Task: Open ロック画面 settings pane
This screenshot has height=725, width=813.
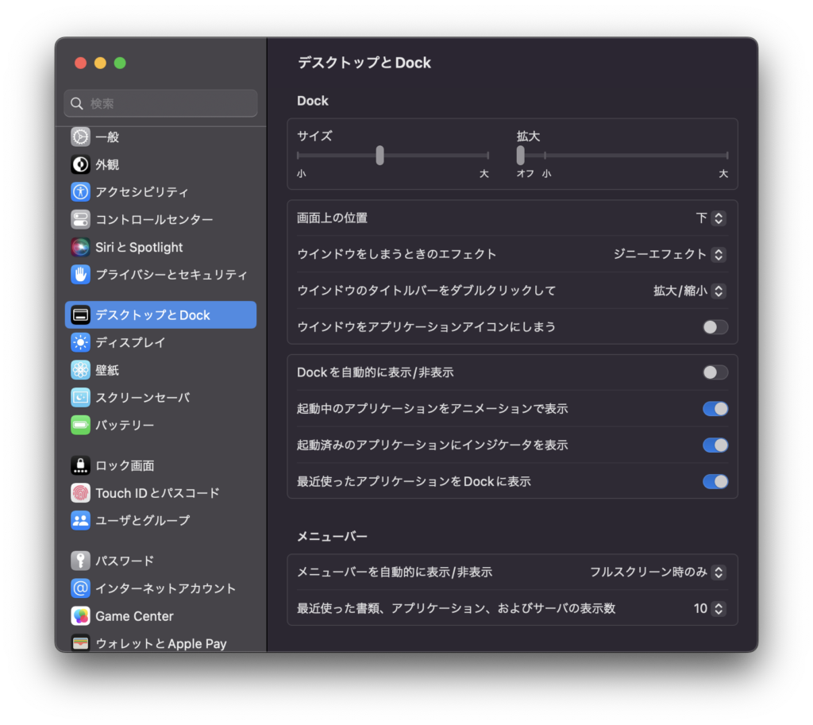Action: [x=160, y=465]
